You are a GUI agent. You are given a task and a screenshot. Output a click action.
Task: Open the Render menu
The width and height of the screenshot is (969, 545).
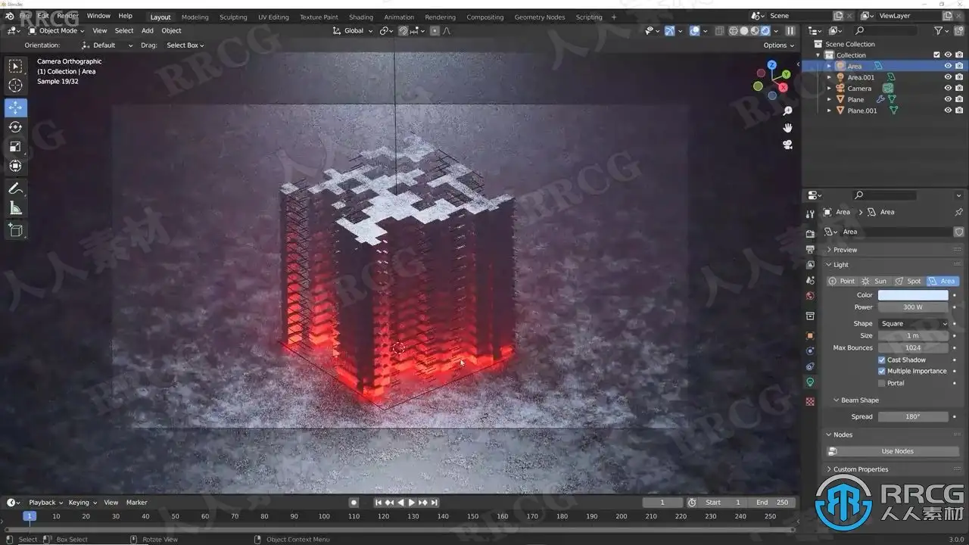[67, 16]
